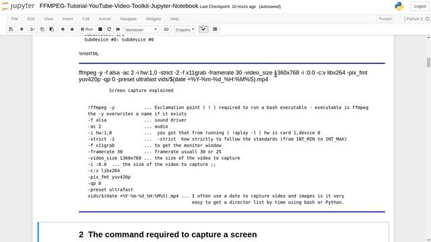
Task: Click the scrollbar up arrow
Action: pos(428,38)
